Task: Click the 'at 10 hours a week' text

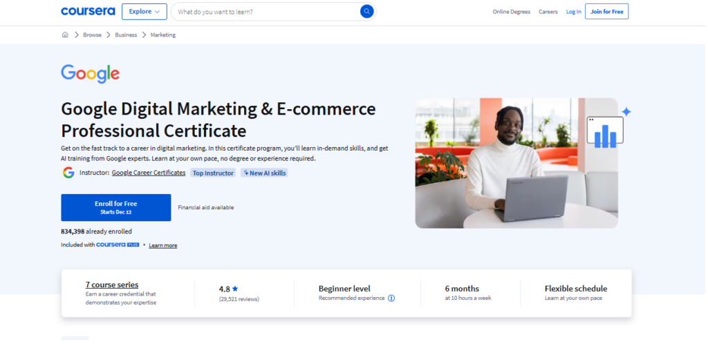Action: point(468,298)
